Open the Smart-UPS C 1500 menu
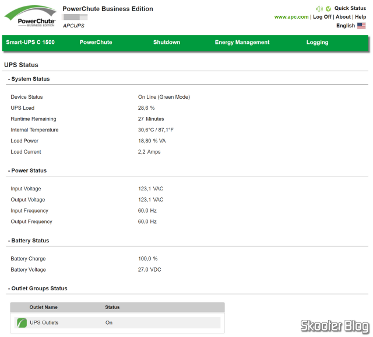 (x=30, y=43)
